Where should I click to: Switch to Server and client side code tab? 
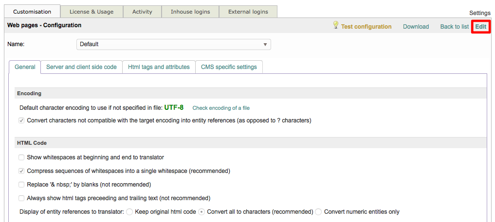(x=81, y=67)
